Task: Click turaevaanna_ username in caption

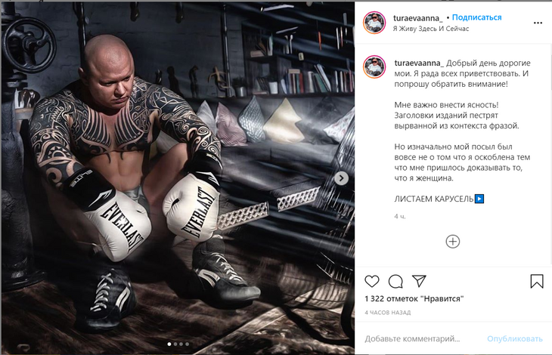Action: tap(419, 63)
